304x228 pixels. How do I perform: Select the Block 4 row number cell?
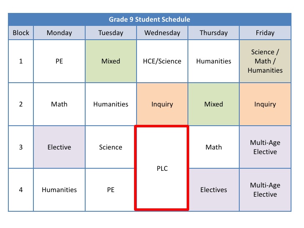[21, 190]
